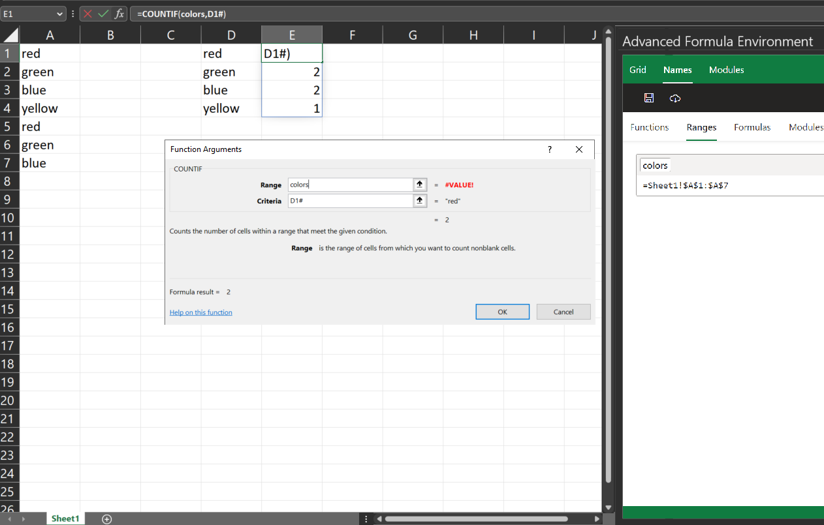Open the Name Box dropdown arrow
Screen dimensions: 824x525
[x=60, y=13]
